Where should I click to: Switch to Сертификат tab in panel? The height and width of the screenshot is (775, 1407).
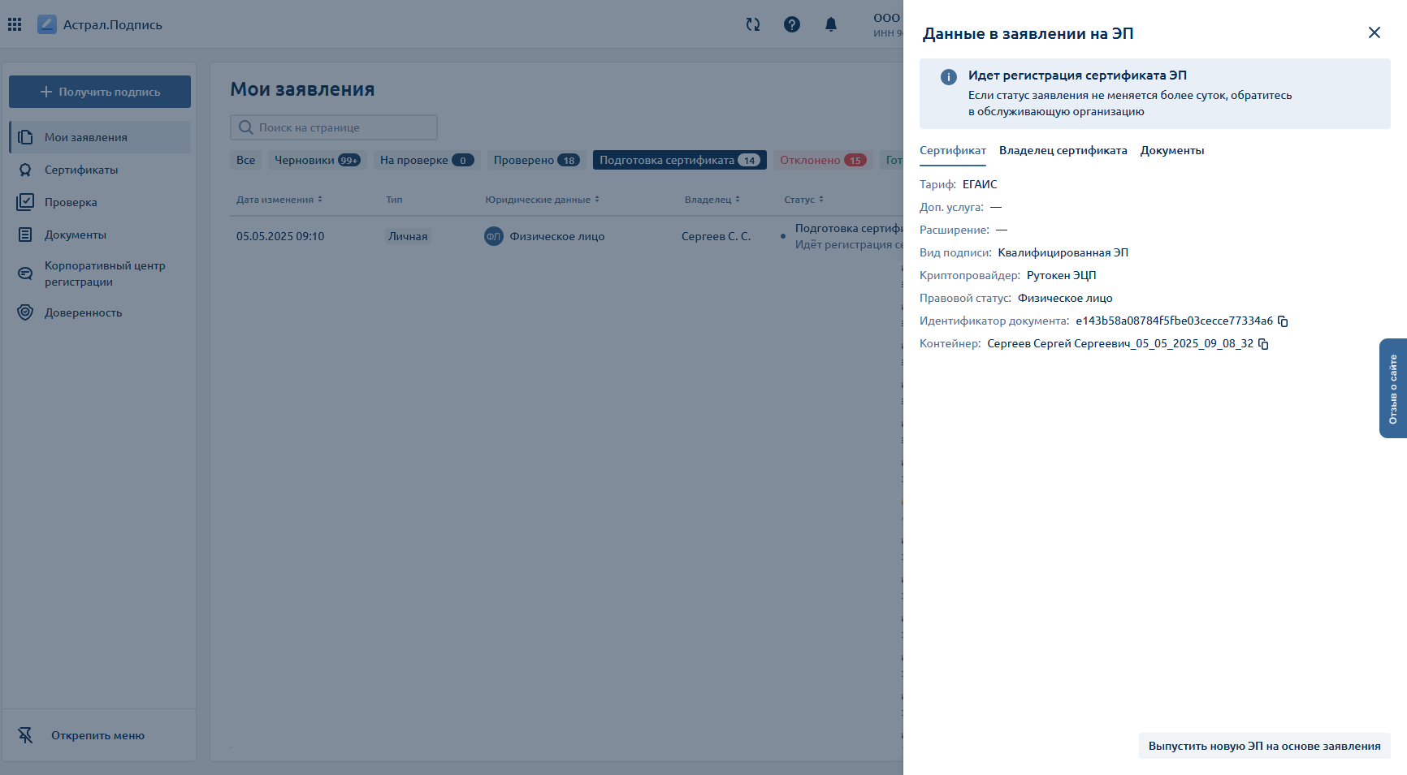click(x=953, y=150)
